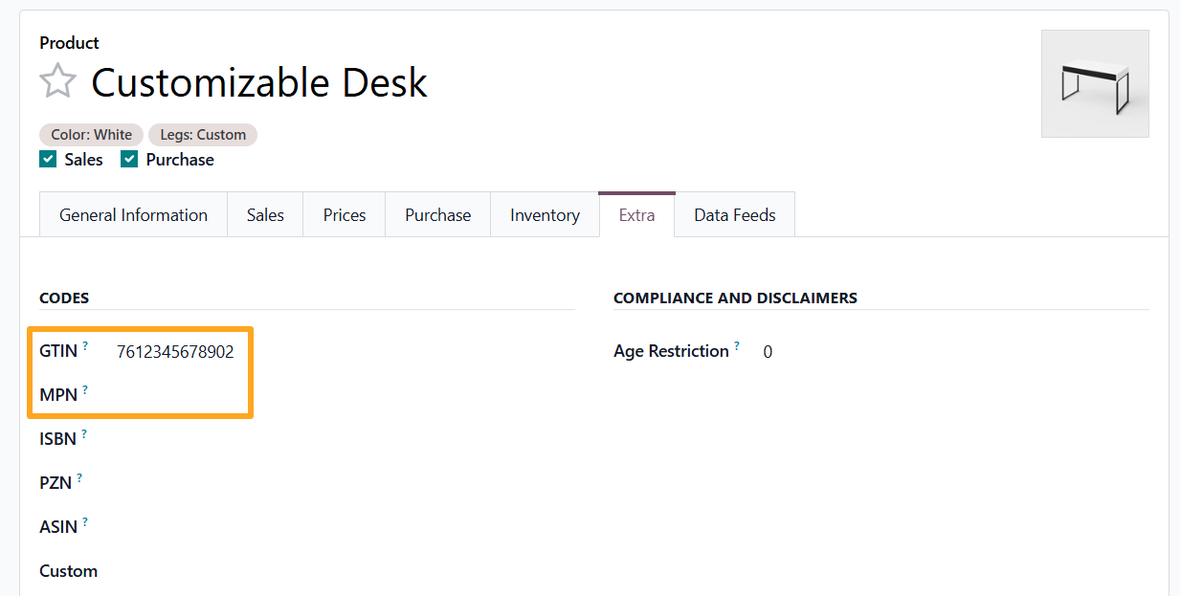The image size is (1181, 596).
Task: Open PZN help tooltip question mark
Action: coord(79,477)
